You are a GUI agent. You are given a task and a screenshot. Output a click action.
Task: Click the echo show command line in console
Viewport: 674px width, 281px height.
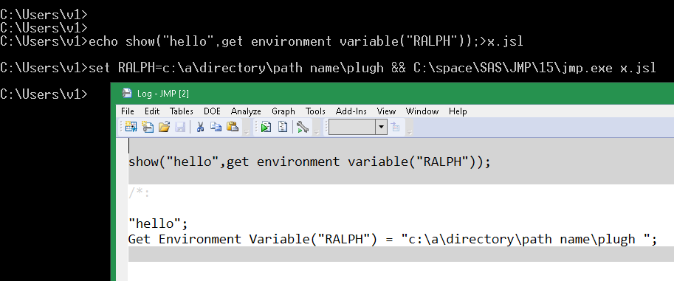pyautogui.click(x=262, y=42)
